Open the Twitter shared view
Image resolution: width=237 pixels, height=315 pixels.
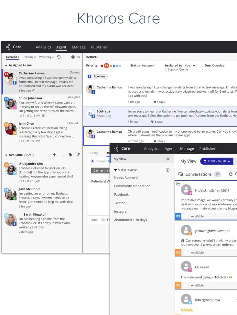coord(120,203)
